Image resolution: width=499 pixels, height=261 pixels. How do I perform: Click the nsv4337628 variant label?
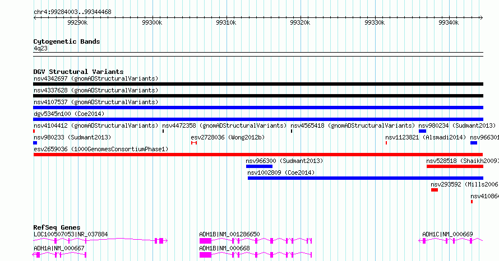tap(96, 90)
